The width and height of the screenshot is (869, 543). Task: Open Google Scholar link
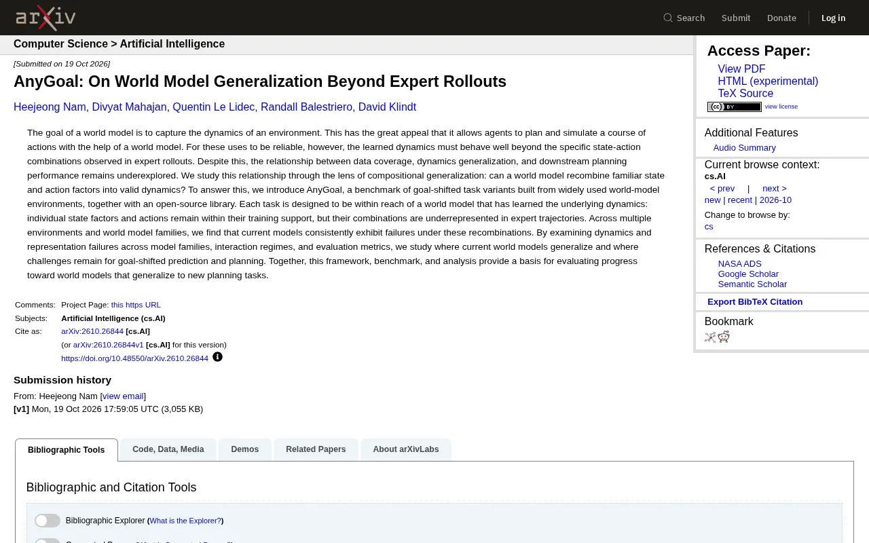[x=748, y=274]
